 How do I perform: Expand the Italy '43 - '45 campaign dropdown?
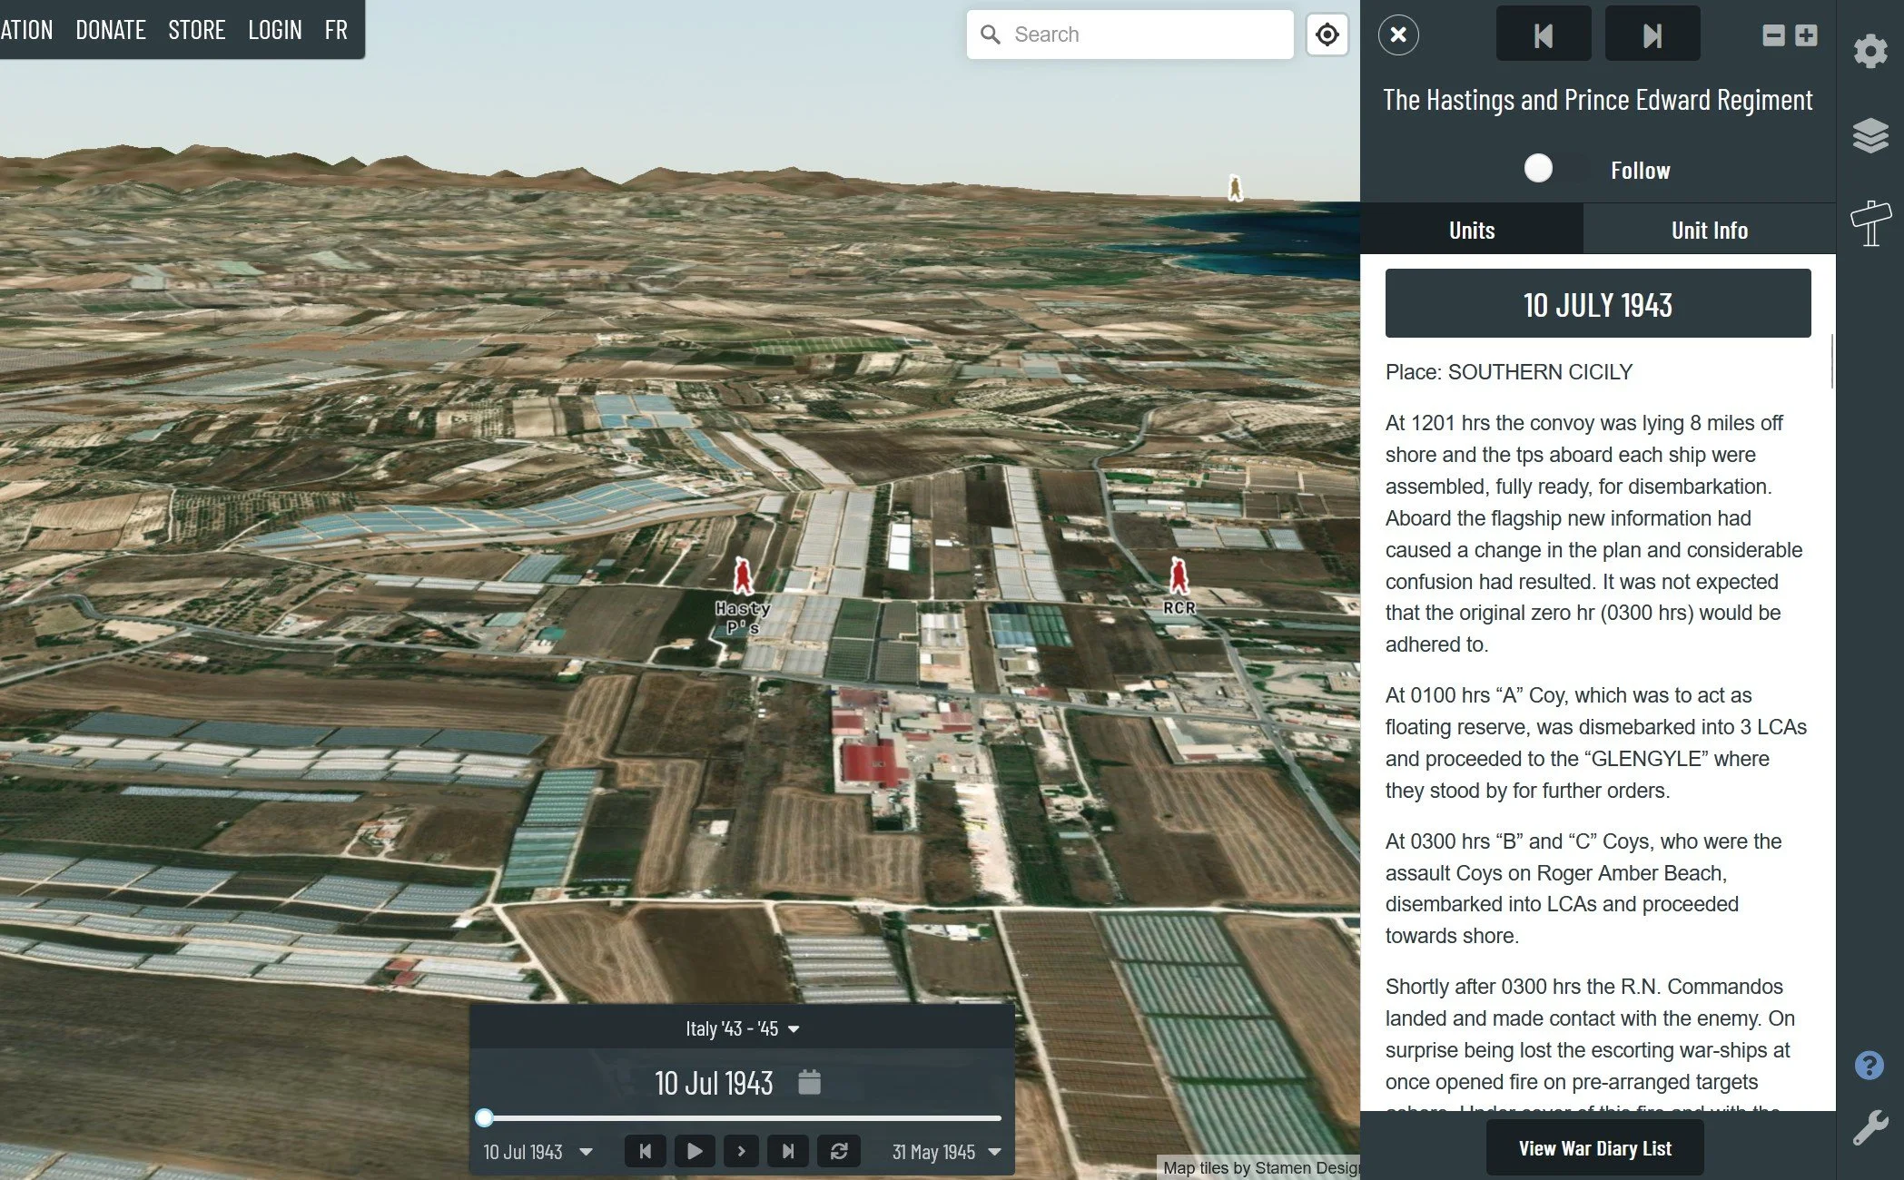742,1028
